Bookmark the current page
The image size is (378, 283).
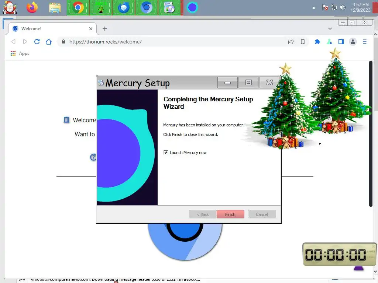[303, 42]
